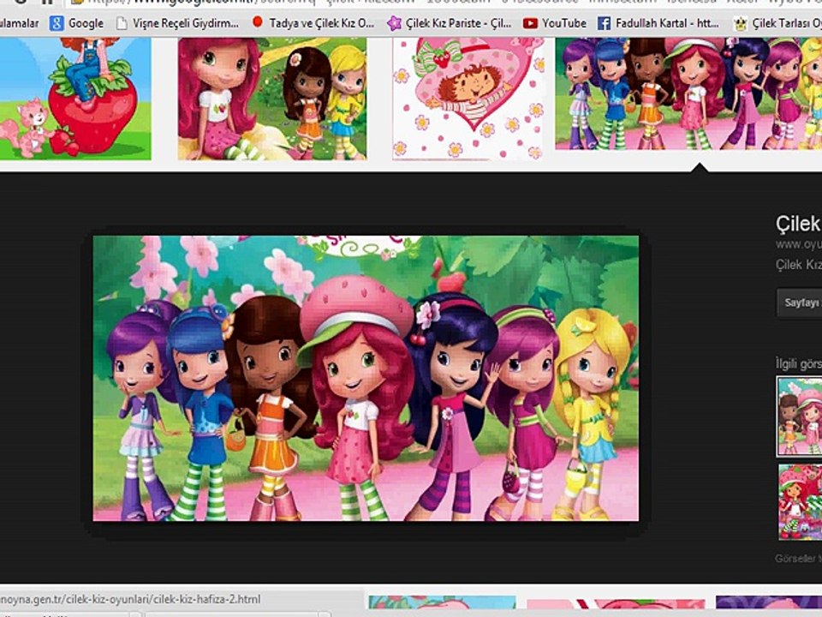This screenshot has width=822, height=617.
Task: Open the first related image thumbnail
Action: click(x=800, y=416)
